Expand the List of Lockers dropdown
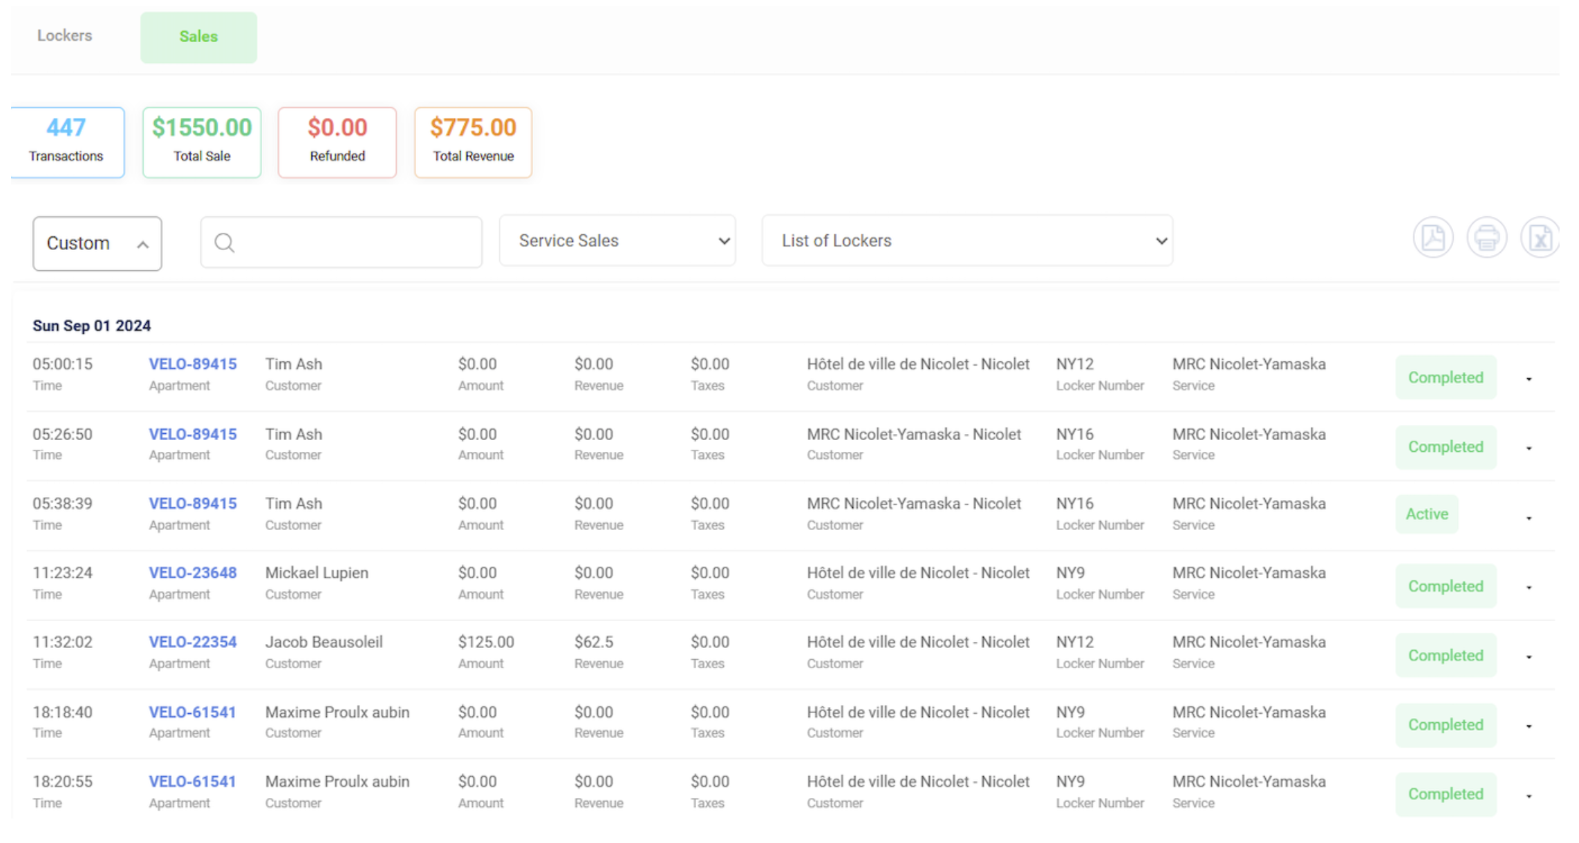This screenshot has width=1579, height=843. tap(967, 240)
